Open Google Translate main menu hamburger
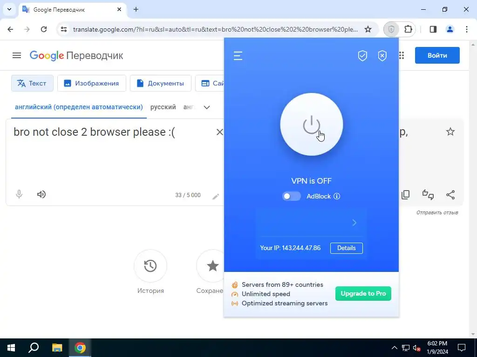 [x=17, y=56]
